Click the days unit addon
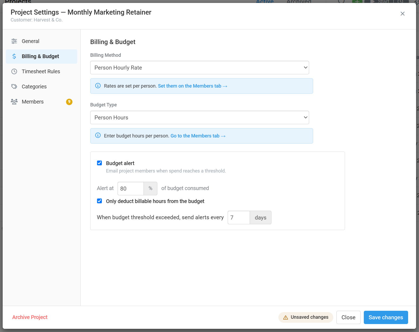 [261, 218]
